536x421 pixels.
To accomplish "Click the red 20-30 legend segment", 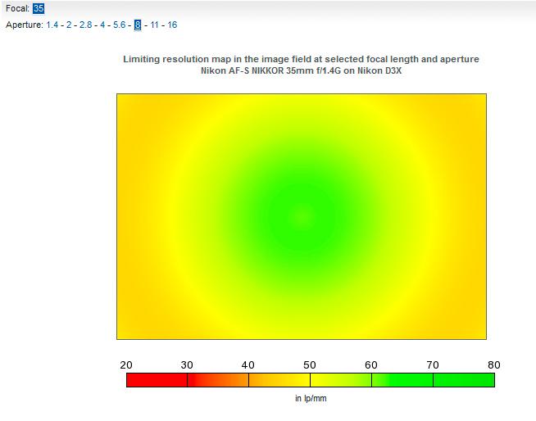I will [x=157, y=380].
